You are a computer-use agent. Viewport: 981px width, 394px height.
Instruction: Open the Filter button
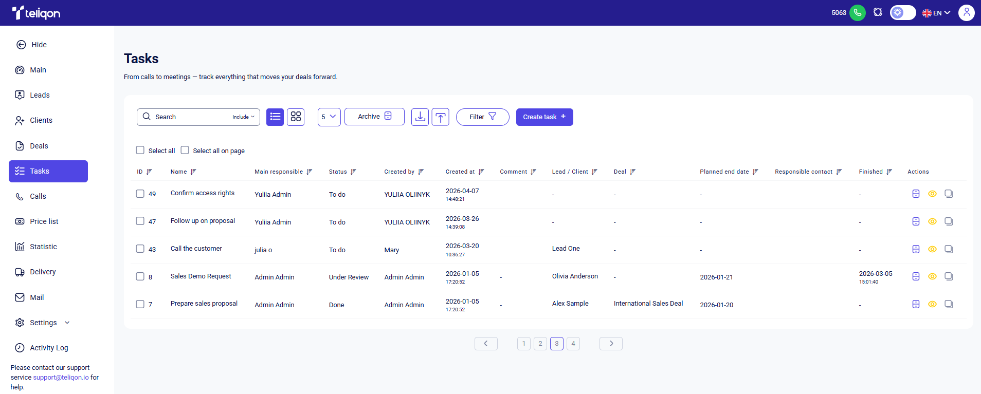(483, 117)
